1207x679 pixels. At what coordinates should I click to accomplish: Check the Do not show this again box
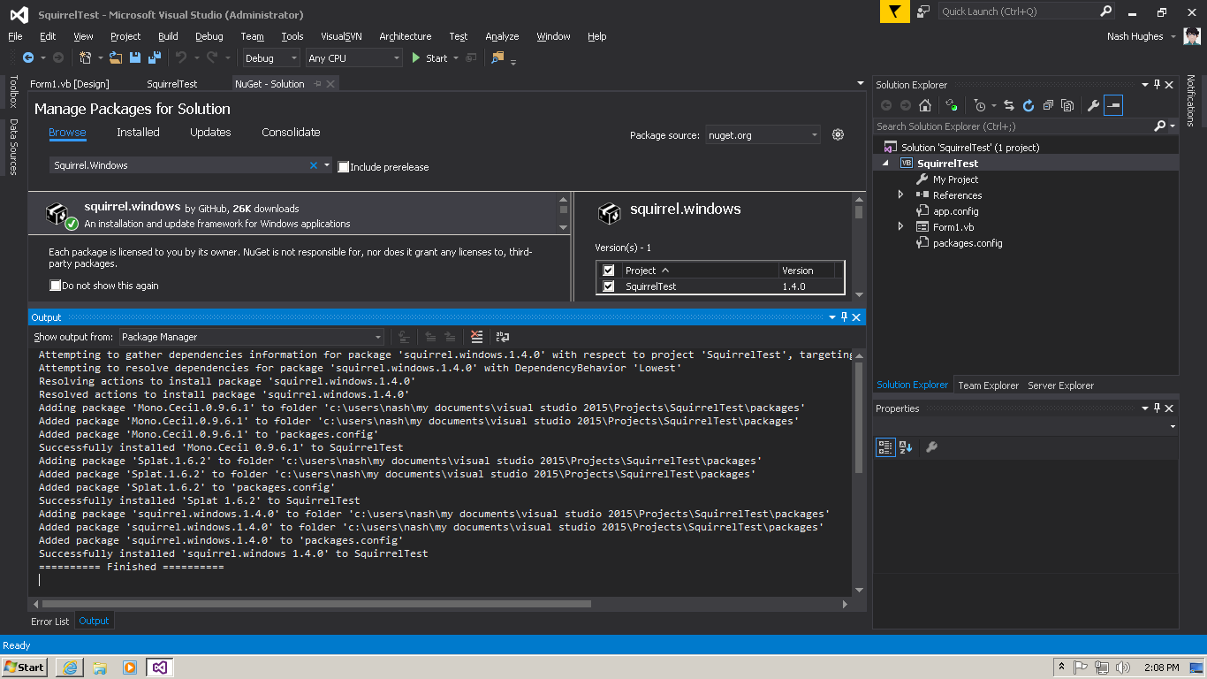pos(55,285)
